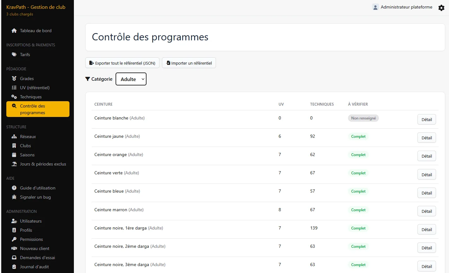Click the handshake icon beside Nouveau client
This screenshot has width=449, height=273.
[14, 248]
